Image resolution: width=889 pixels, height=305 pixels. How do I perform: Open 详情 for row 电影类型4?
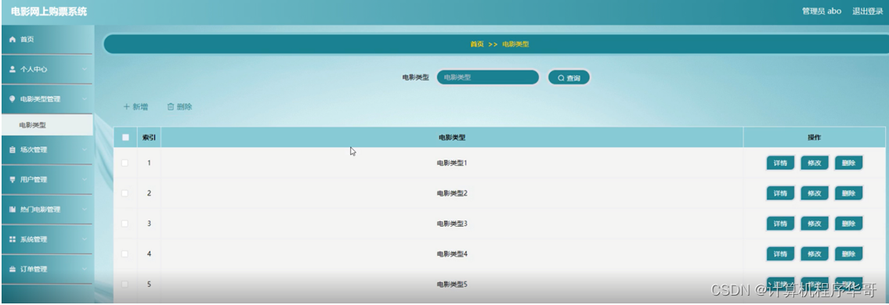pyautogui.click(x=780, y=253)
